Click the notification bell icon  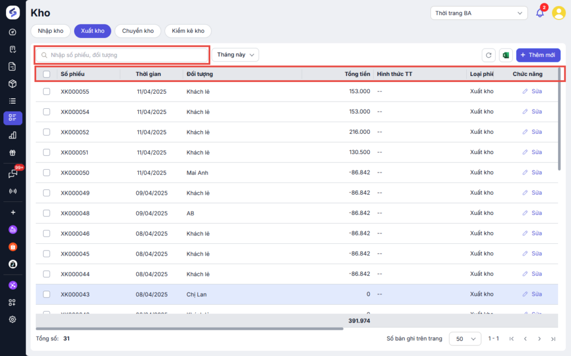point(540,13)
